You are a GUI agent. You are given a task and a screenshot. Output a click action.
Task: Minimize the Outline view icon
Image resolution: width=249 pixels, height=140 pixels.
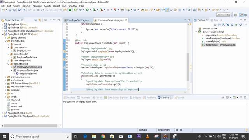(x=241, y=20)
